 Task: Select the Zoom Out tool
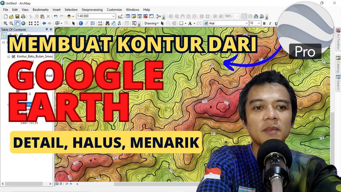click(11, 23)
